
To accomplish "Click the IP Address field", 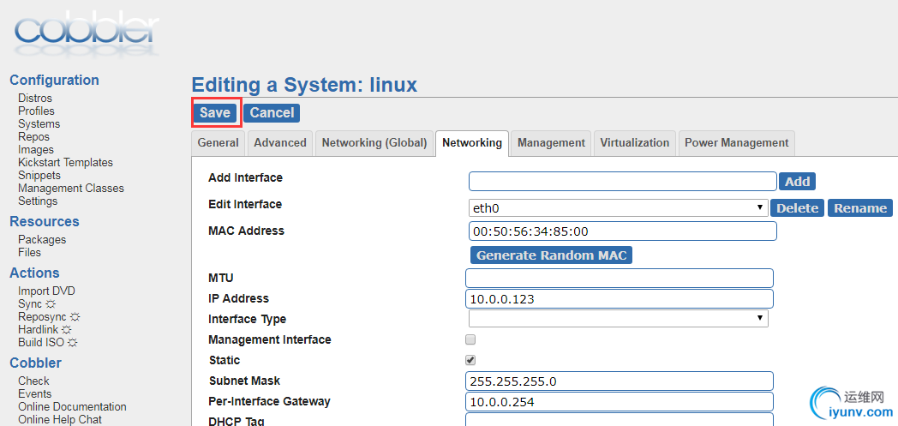I will pos(620,299).
